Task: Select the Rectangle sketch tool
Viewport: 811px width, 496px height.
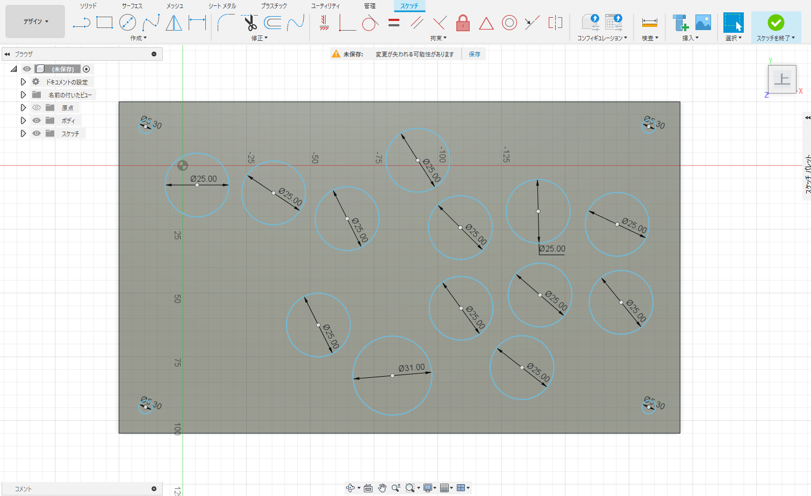Action: (104, 23)
